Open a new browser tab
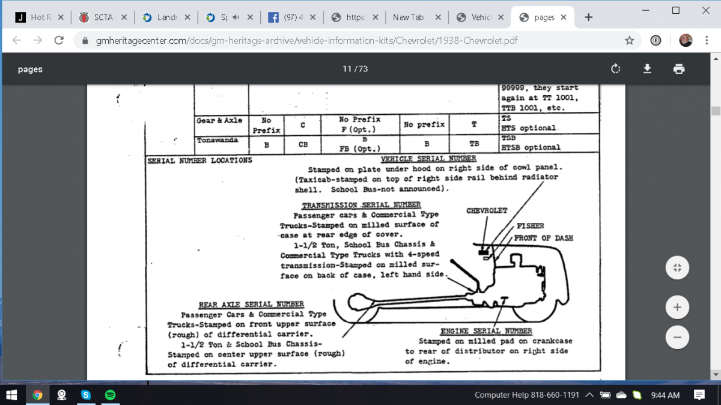 [x=589, y=17]
